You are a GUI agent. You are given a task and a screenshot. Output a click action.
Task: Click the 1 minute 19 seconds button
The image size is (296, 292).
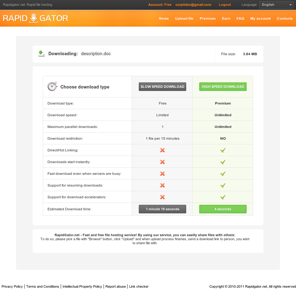coord(162,209)
